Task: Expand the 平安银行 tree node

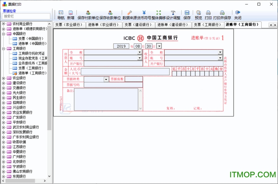Action: pos(3,122)
